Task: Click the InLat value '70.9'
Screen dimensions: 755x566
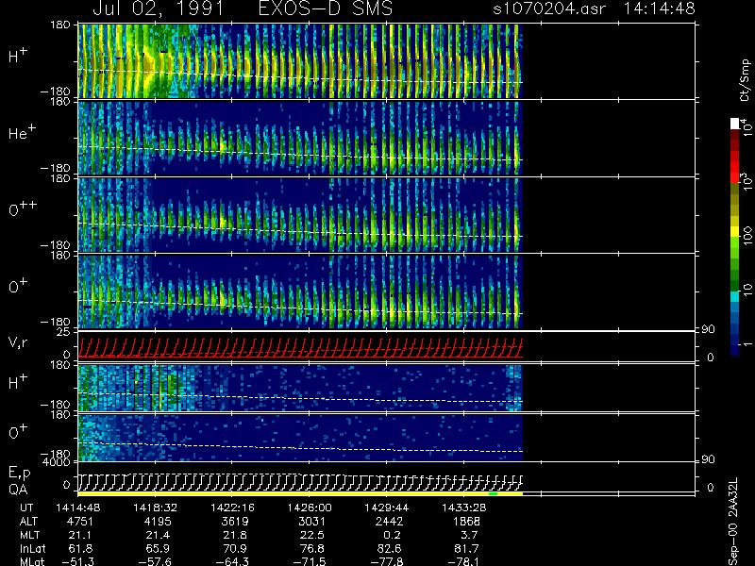Action: click(x=237, y=549)
